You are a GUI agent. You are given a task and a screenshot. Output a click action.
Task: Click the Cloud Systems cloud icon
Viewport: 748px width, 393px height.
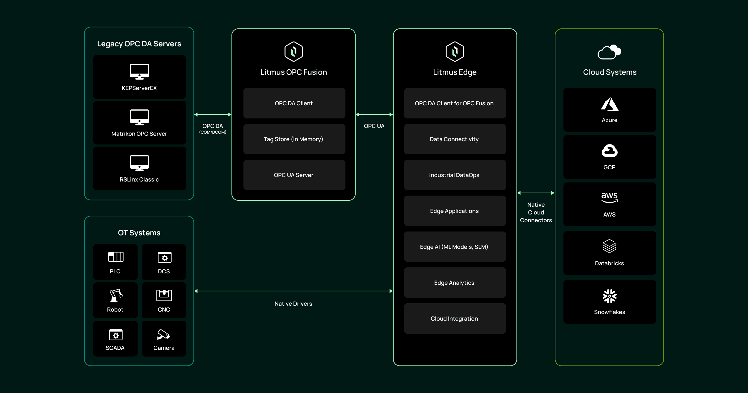pos(610,52)
